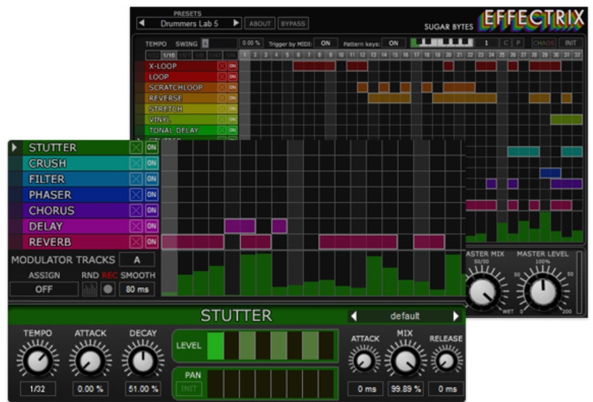This screenshot has height=402, width=593.
Task: Click the Stutter DECAY knob
Action: pyautogui.click(x=143, y=360)
